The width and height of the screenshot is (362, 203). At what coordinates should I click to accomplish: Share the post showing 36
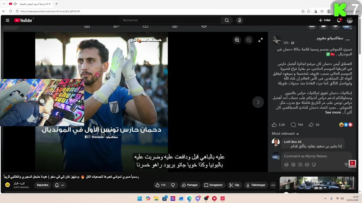pyautogui.click(x=314, y=125)
